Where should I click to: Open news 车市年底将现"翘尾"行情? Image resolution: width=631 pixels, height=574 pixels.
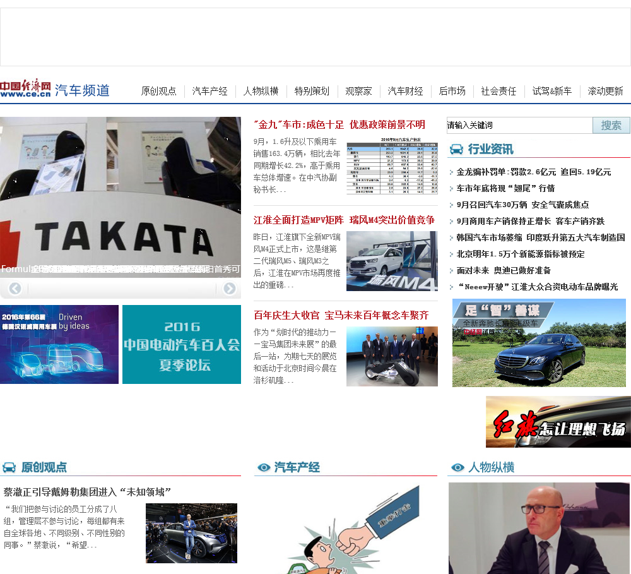click(505, 189)
